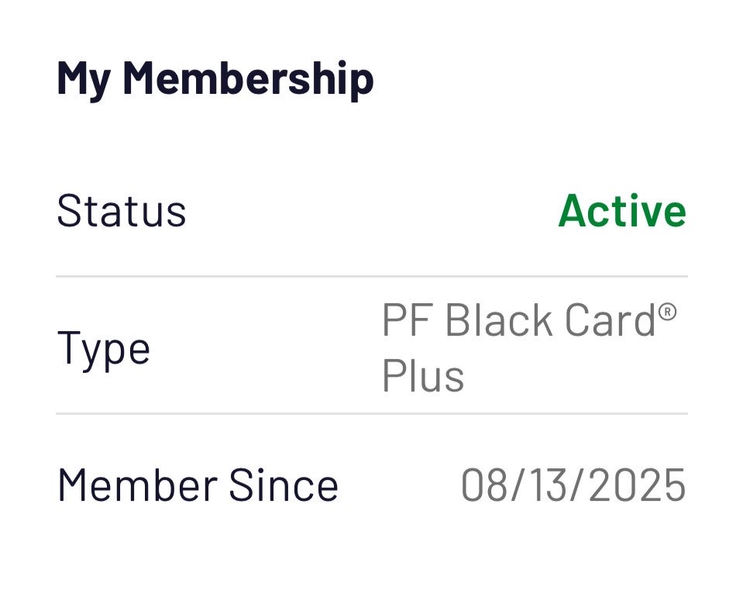Image resolution: width=743 pixels, height=604 pixels.
Task: Select the Type row label
Action: point(103,348)
